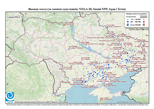Click the large blue circle legend symbol
154x109 pixels.
point(128,22)
